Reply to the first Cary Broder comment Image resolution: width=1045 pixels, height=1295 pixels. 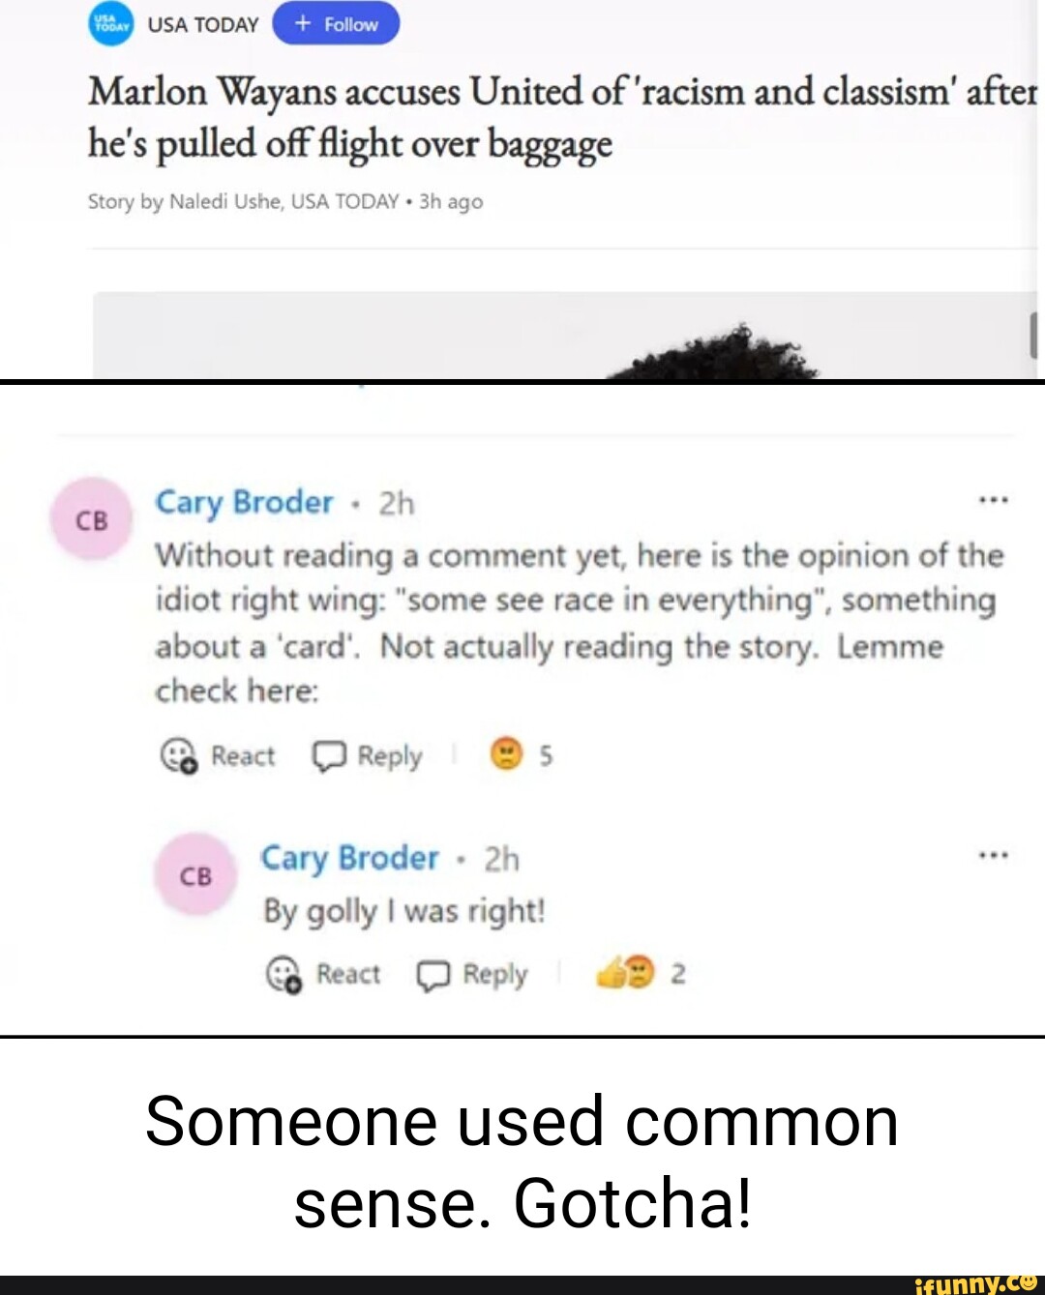(x=367, y=755)
